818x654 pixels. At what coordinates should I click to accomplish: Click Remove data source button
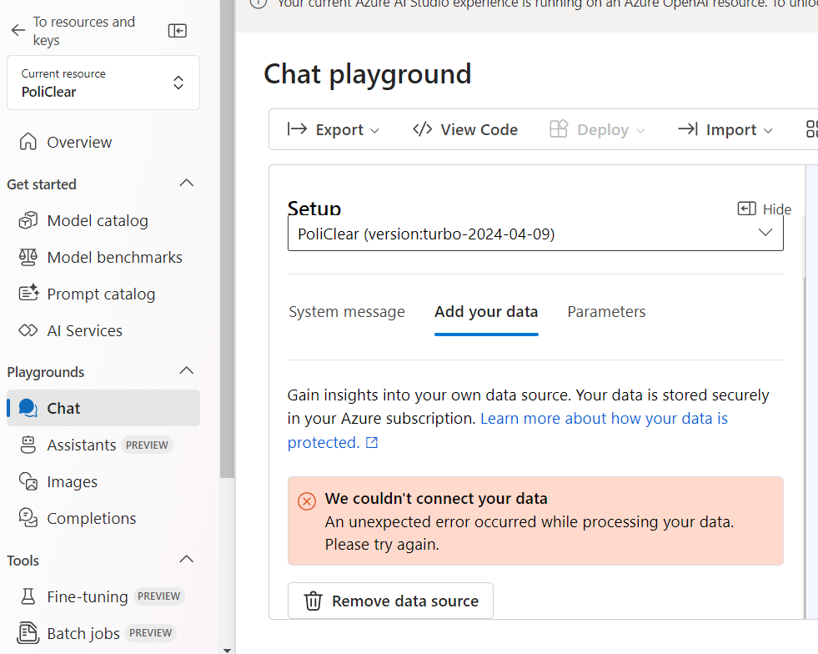(390, 601)
